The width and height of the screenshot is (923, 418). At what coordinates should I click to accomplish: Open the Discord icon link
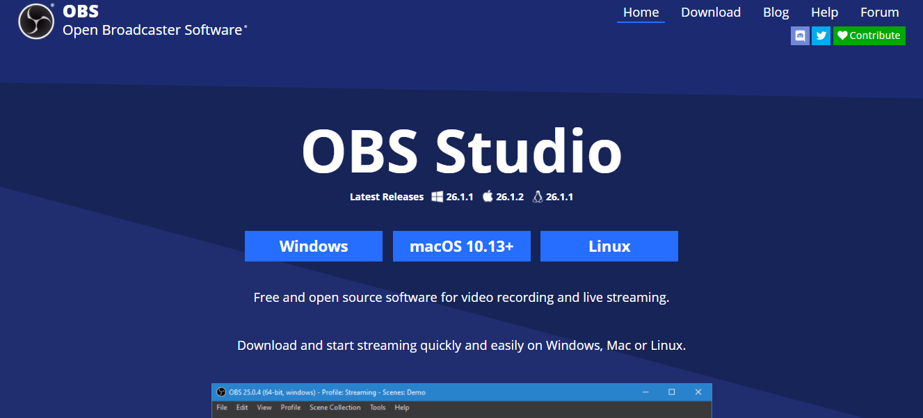[x=800, y=35]
